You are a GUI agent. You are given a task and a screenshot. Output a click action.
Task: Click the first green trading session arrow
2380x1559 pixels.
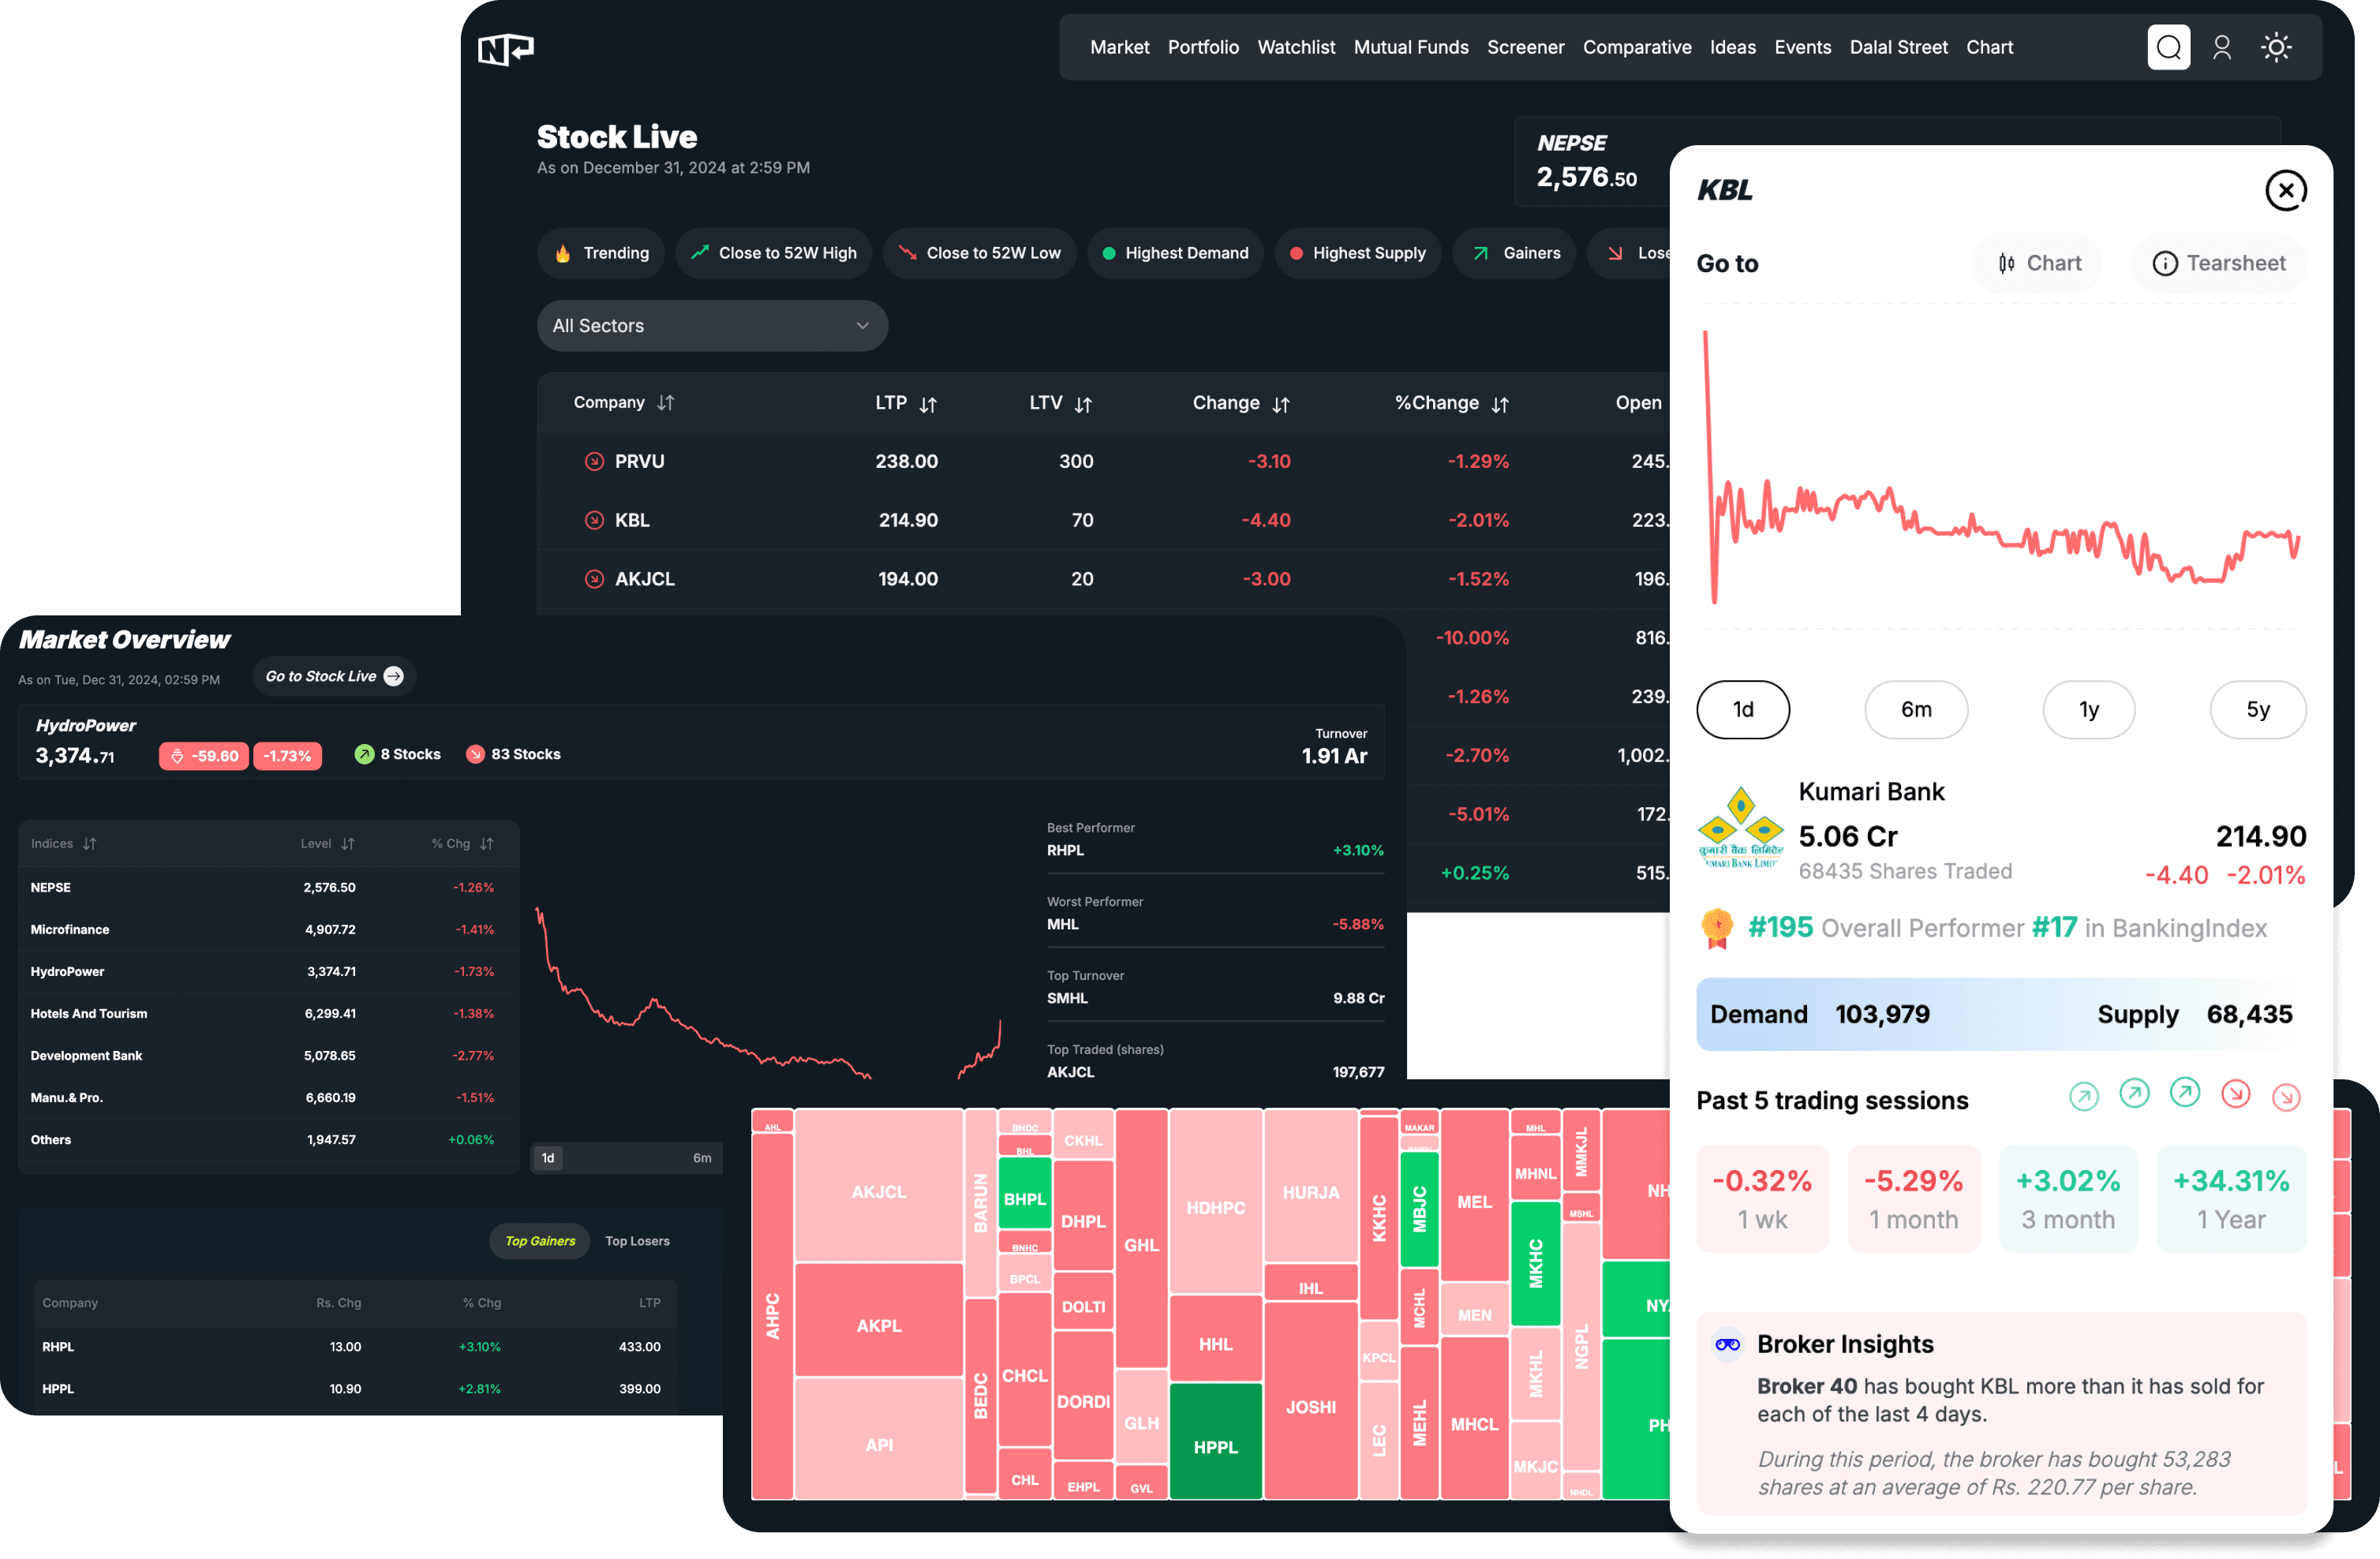pyautogui.click(x=2083, y=1097)
